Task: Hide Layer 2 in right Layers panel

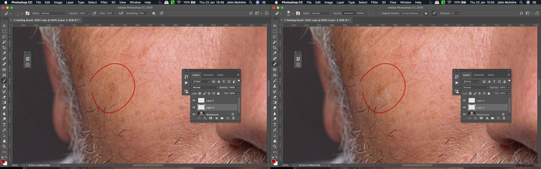Action: [x=465, y=101]
